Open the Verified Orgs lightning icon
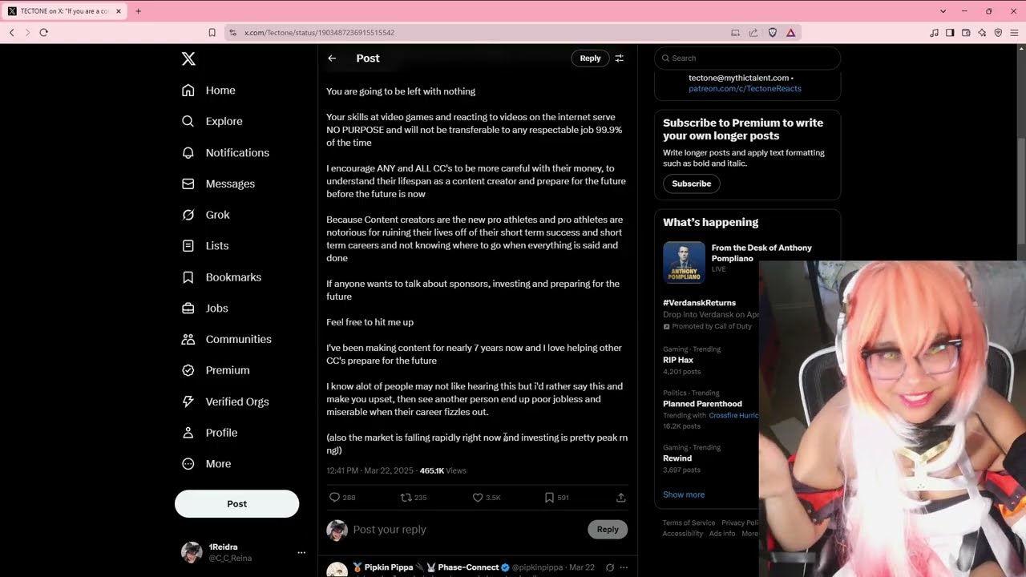 pos(188,401)
